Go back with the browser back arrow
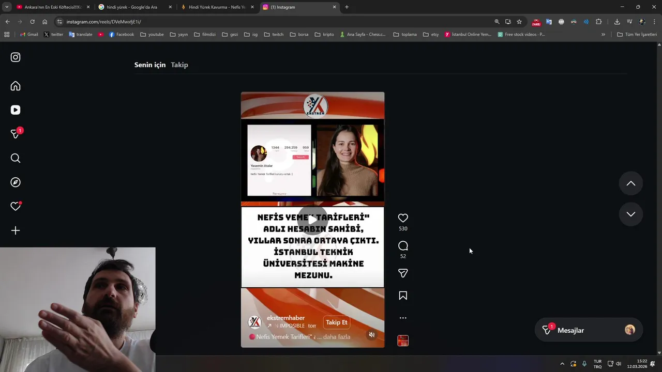This screenshot has width=662, height=372. click(x=7, y=22)
